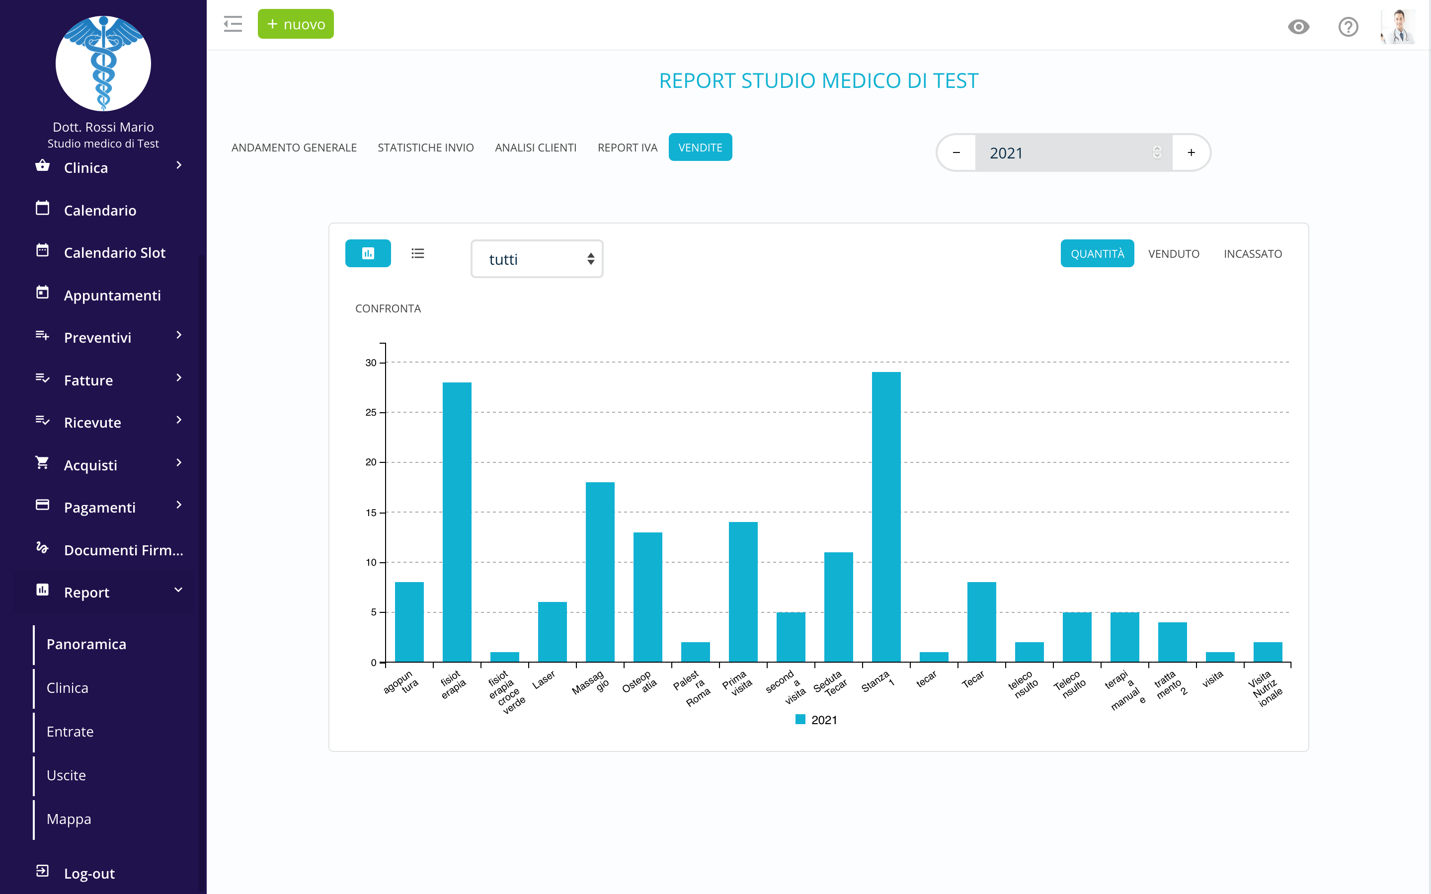Viewport: 1431px width, 894px height.
Task: Switch the chart metric to INCASSATO
Action: (x=1253, y=254)
